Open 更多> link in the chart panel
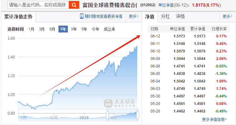 point(134,16)
